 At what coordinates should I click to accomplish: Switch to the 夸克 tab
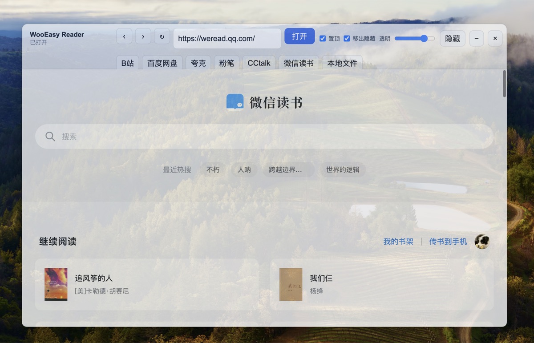click(x=198, y=63)
